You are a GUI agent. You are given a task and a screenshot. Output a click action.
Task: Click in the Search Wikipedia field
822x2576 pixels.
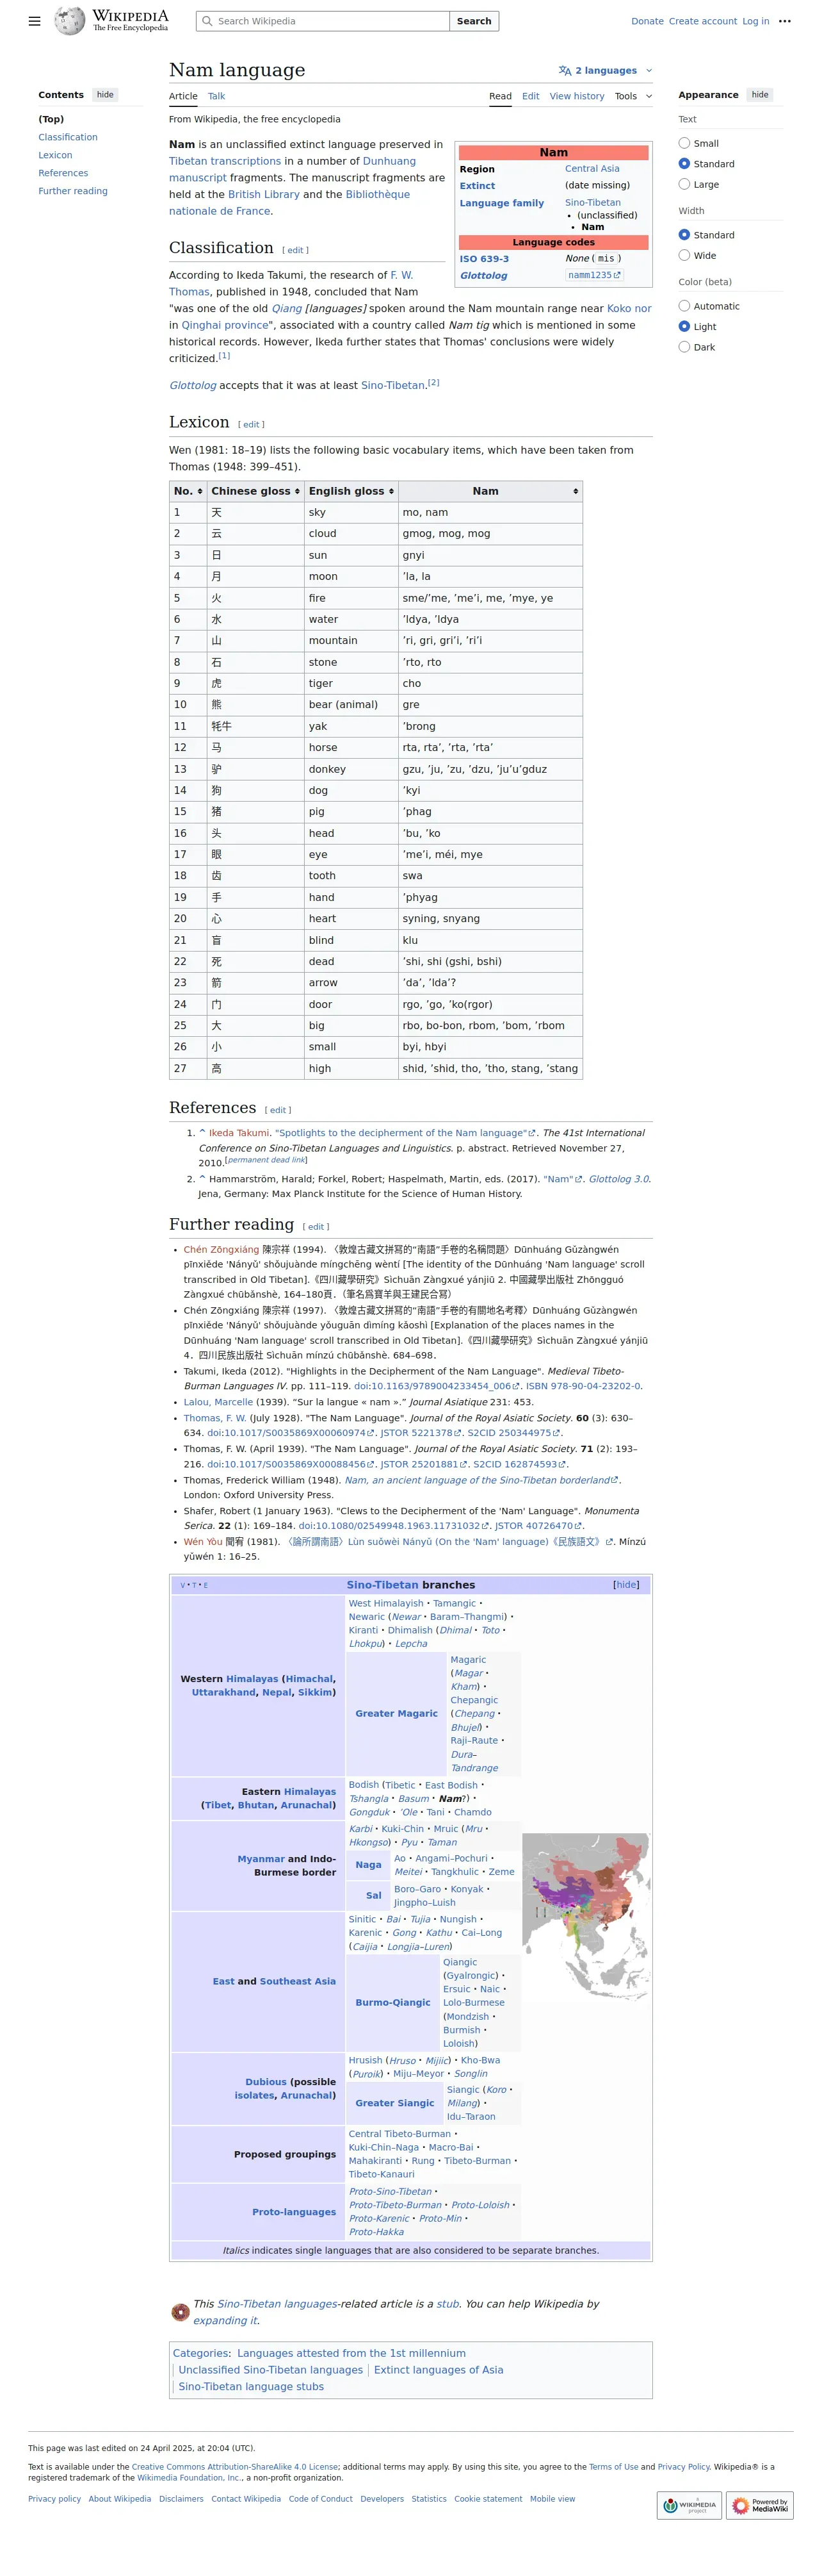click(x=323, y=21)
